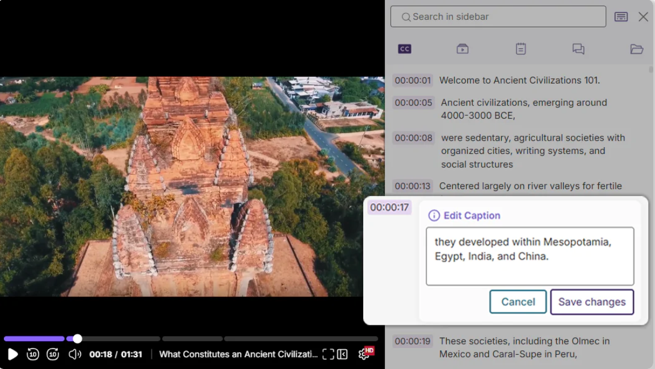655x369 pixels.
Task: Cancel caption editing
Action: tap(518, 301)
